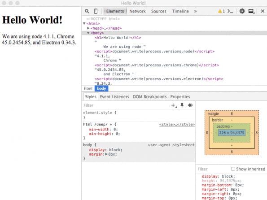
Task: Select body in the breadcrumb bar
Action: click(101, 88)
